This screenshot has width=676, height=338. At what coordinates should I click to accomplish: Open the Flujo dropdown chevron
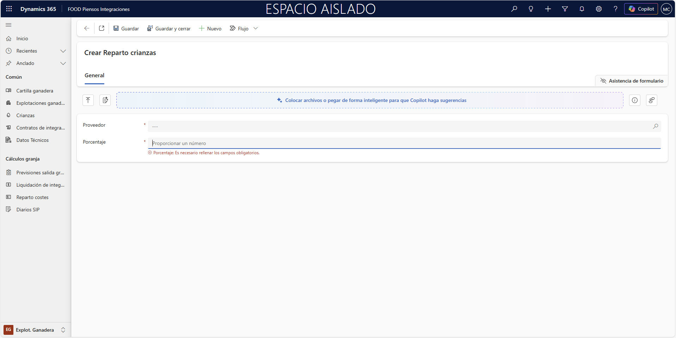point(256,28)
